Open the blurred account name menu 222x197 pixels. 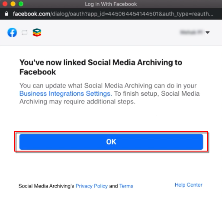pos(191,32)
